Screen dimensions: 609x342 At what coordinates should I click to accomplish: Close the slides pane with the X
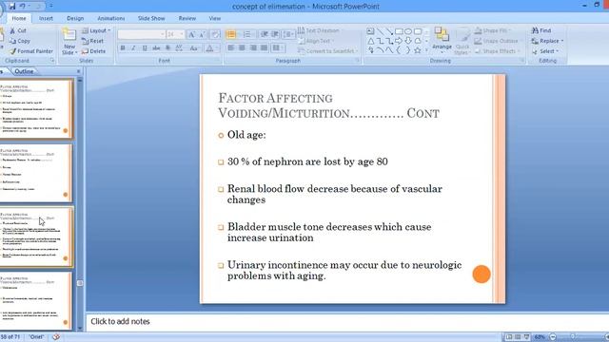pyautogui.click(x=78, y=71)
